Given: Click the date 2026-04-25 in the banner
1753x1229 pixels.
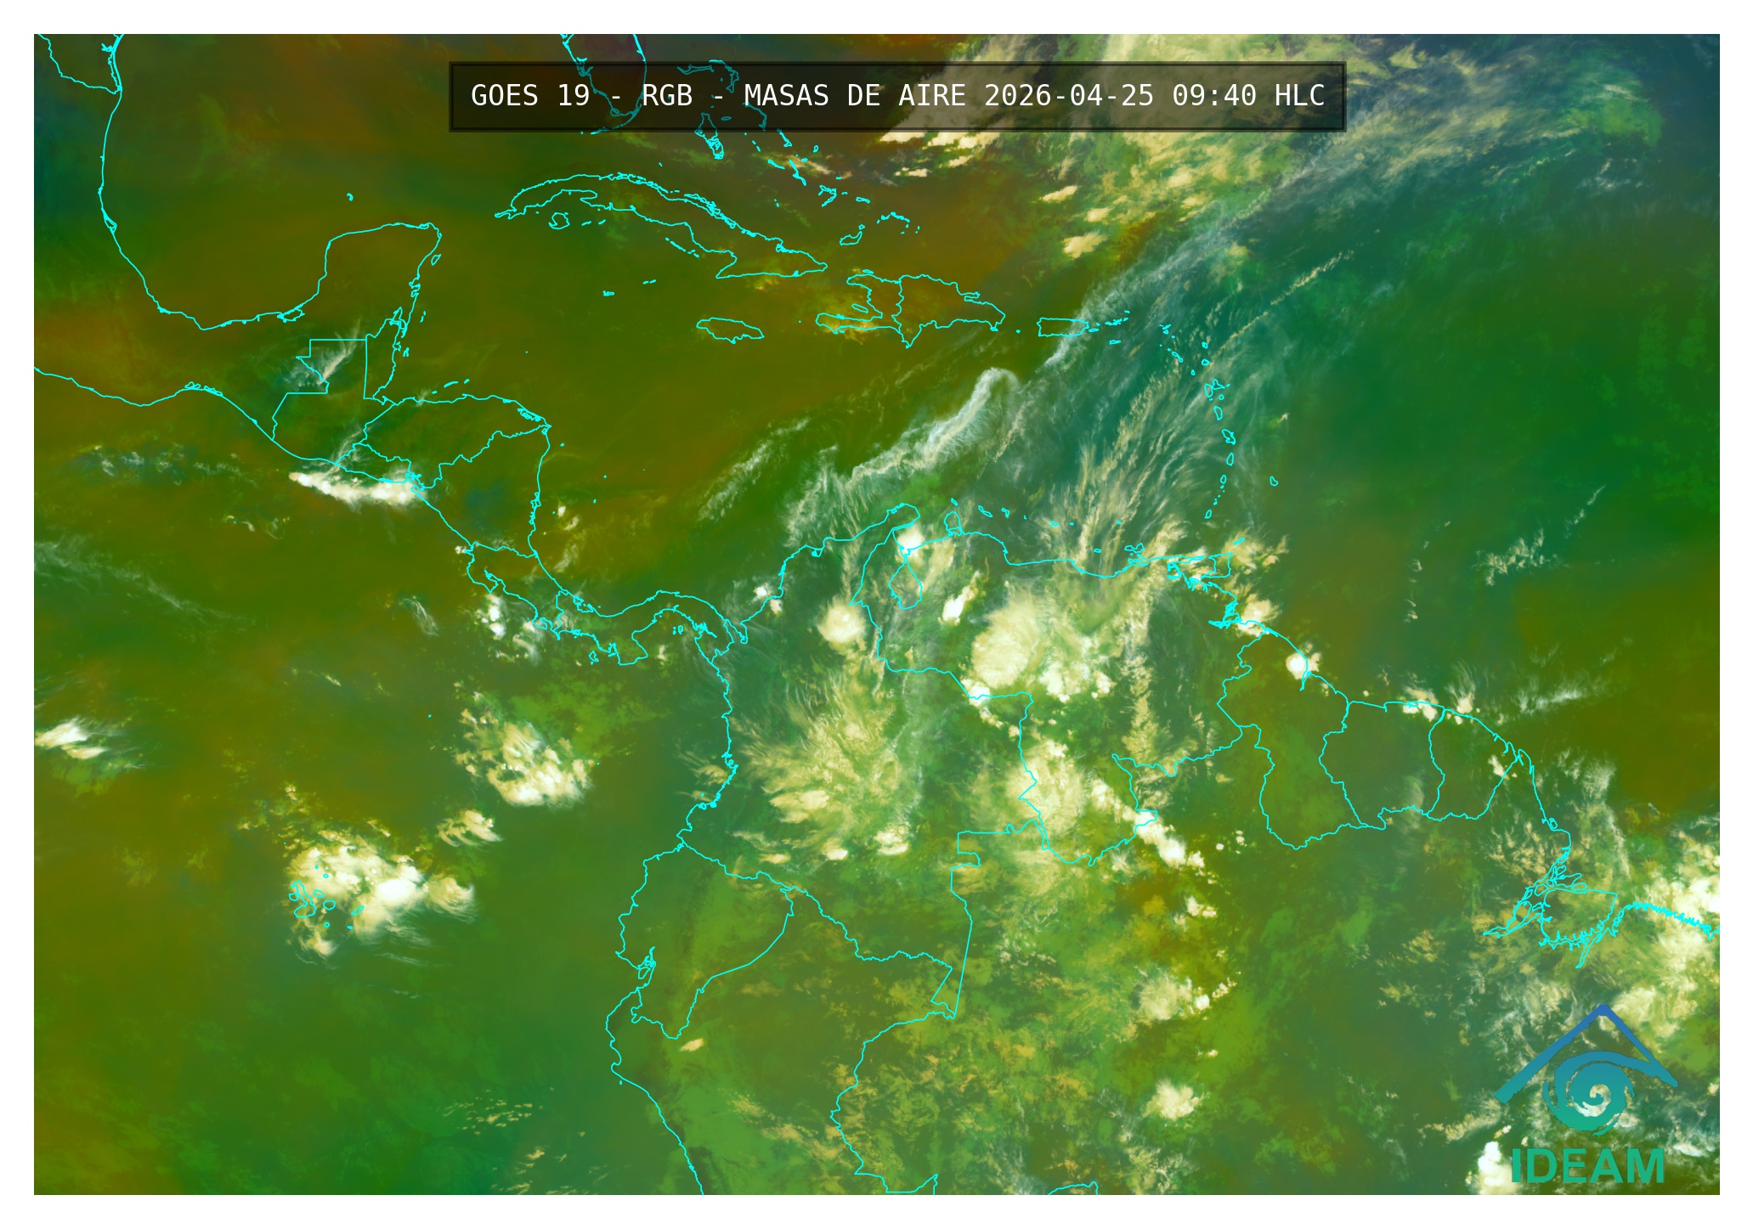Looking at the screenshot, I should click(x=1068, y=96).
